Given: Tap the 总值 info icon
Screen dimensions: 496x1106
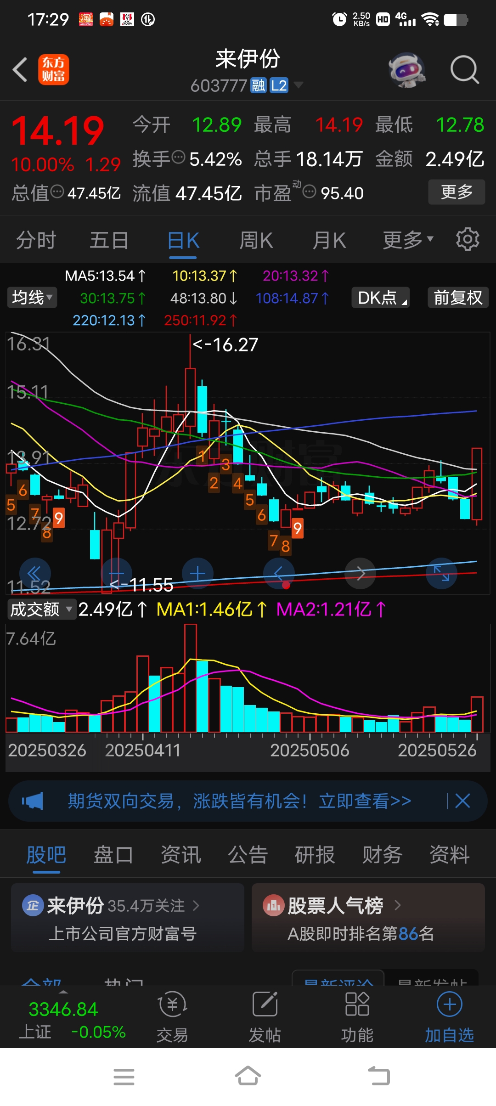Looking at the screenshot, I should click(57, 191).
